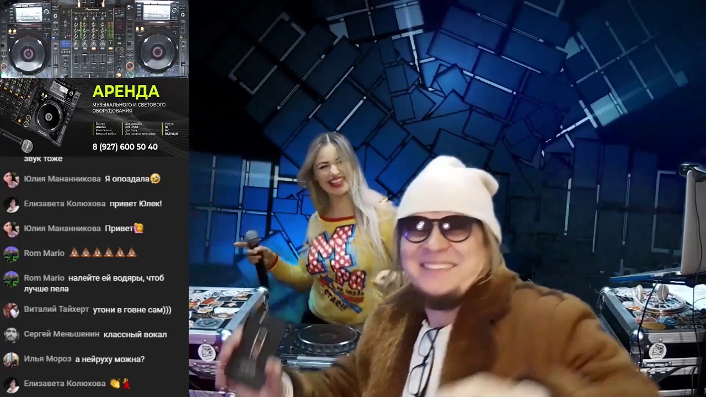Open Виталий Тайхерт username in chat

pyautogui.click(x=56, y=309)
